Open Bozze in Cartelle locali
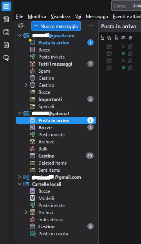The width and height of the screenshot is (141, 244). pyautogui.click(x=56, y=191)
